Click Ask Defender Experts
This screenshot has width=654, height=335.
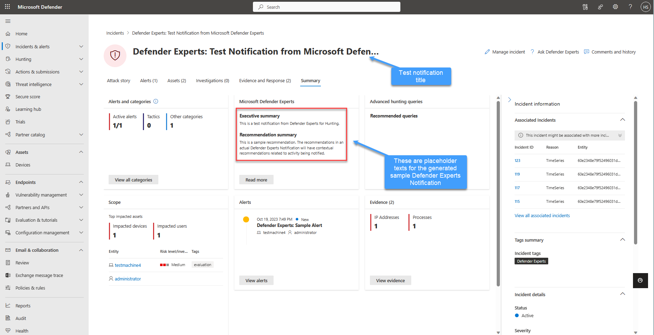(x=555, y=52)
